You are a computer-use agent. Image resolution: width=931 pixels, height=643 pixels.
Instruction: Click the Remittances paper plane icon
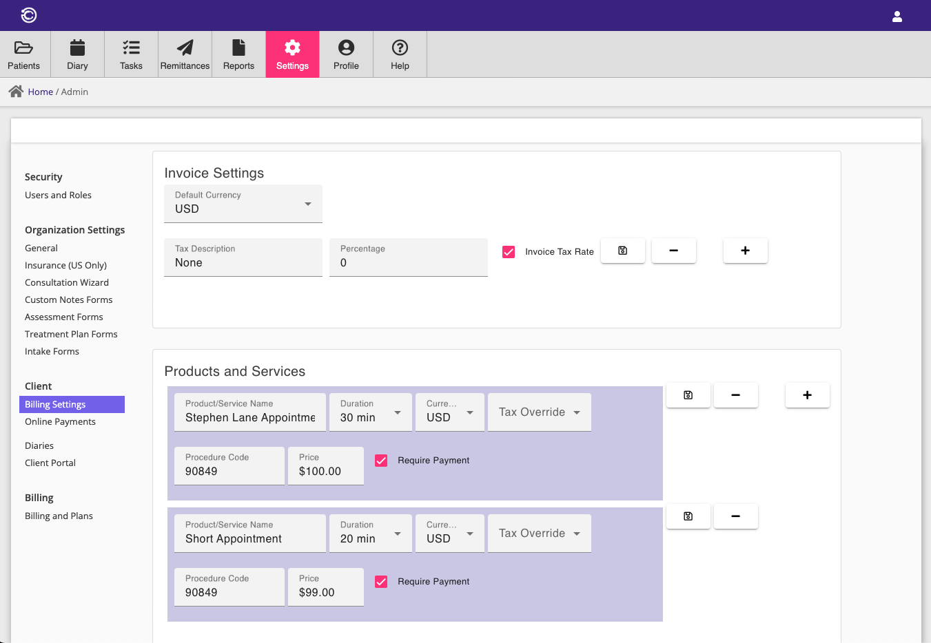tap(185, 48)
